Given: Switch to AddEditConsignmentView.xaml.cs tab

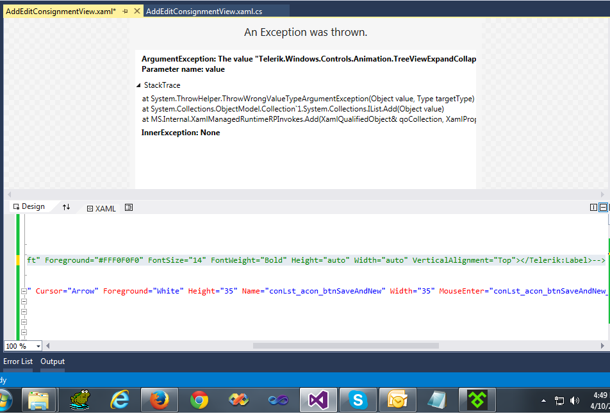Looking at the screenshot, I should (x=204, y=12).
